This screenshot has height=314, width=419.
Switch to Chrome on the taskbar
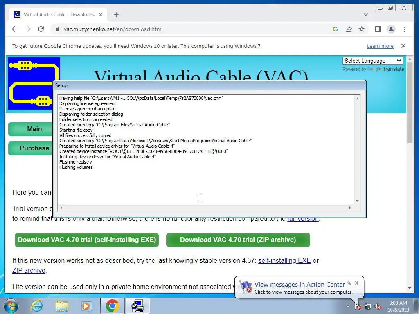(x=112, y=306)
